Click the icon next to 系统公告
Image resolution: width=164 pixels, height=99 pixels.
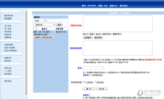coord(2,68)
